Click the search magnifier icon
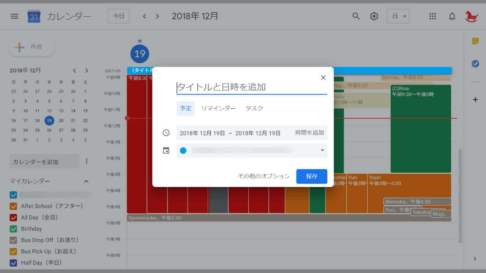Screen dimensions: 486x273 [356, 16]
